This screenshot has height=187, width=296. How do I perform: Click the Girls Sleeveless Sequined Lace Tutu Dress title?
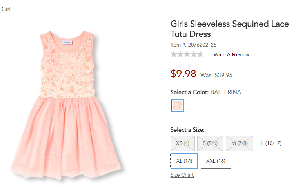[229, 29]
